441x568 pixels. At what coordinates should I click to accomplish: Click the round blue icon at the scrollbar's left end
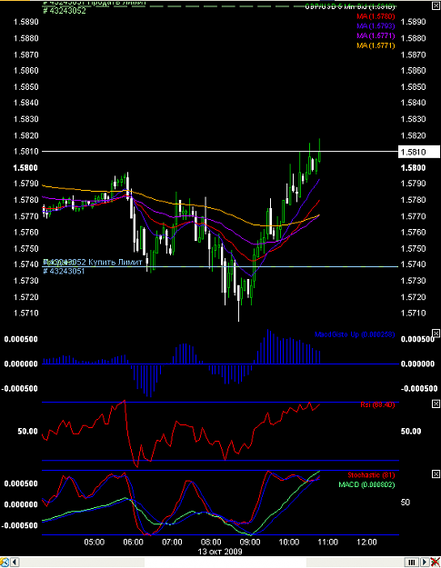[x=4, y=563]
